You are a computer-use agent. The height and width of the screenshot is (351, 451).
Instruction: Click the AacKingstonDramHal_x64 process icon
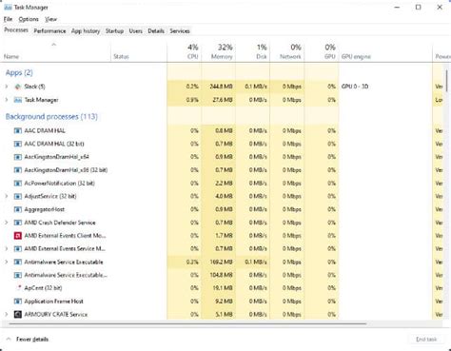(x=18, y=157)
